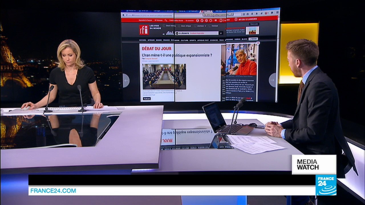Go to next slide arrow
Screen dimensions: 365x205
272,80
